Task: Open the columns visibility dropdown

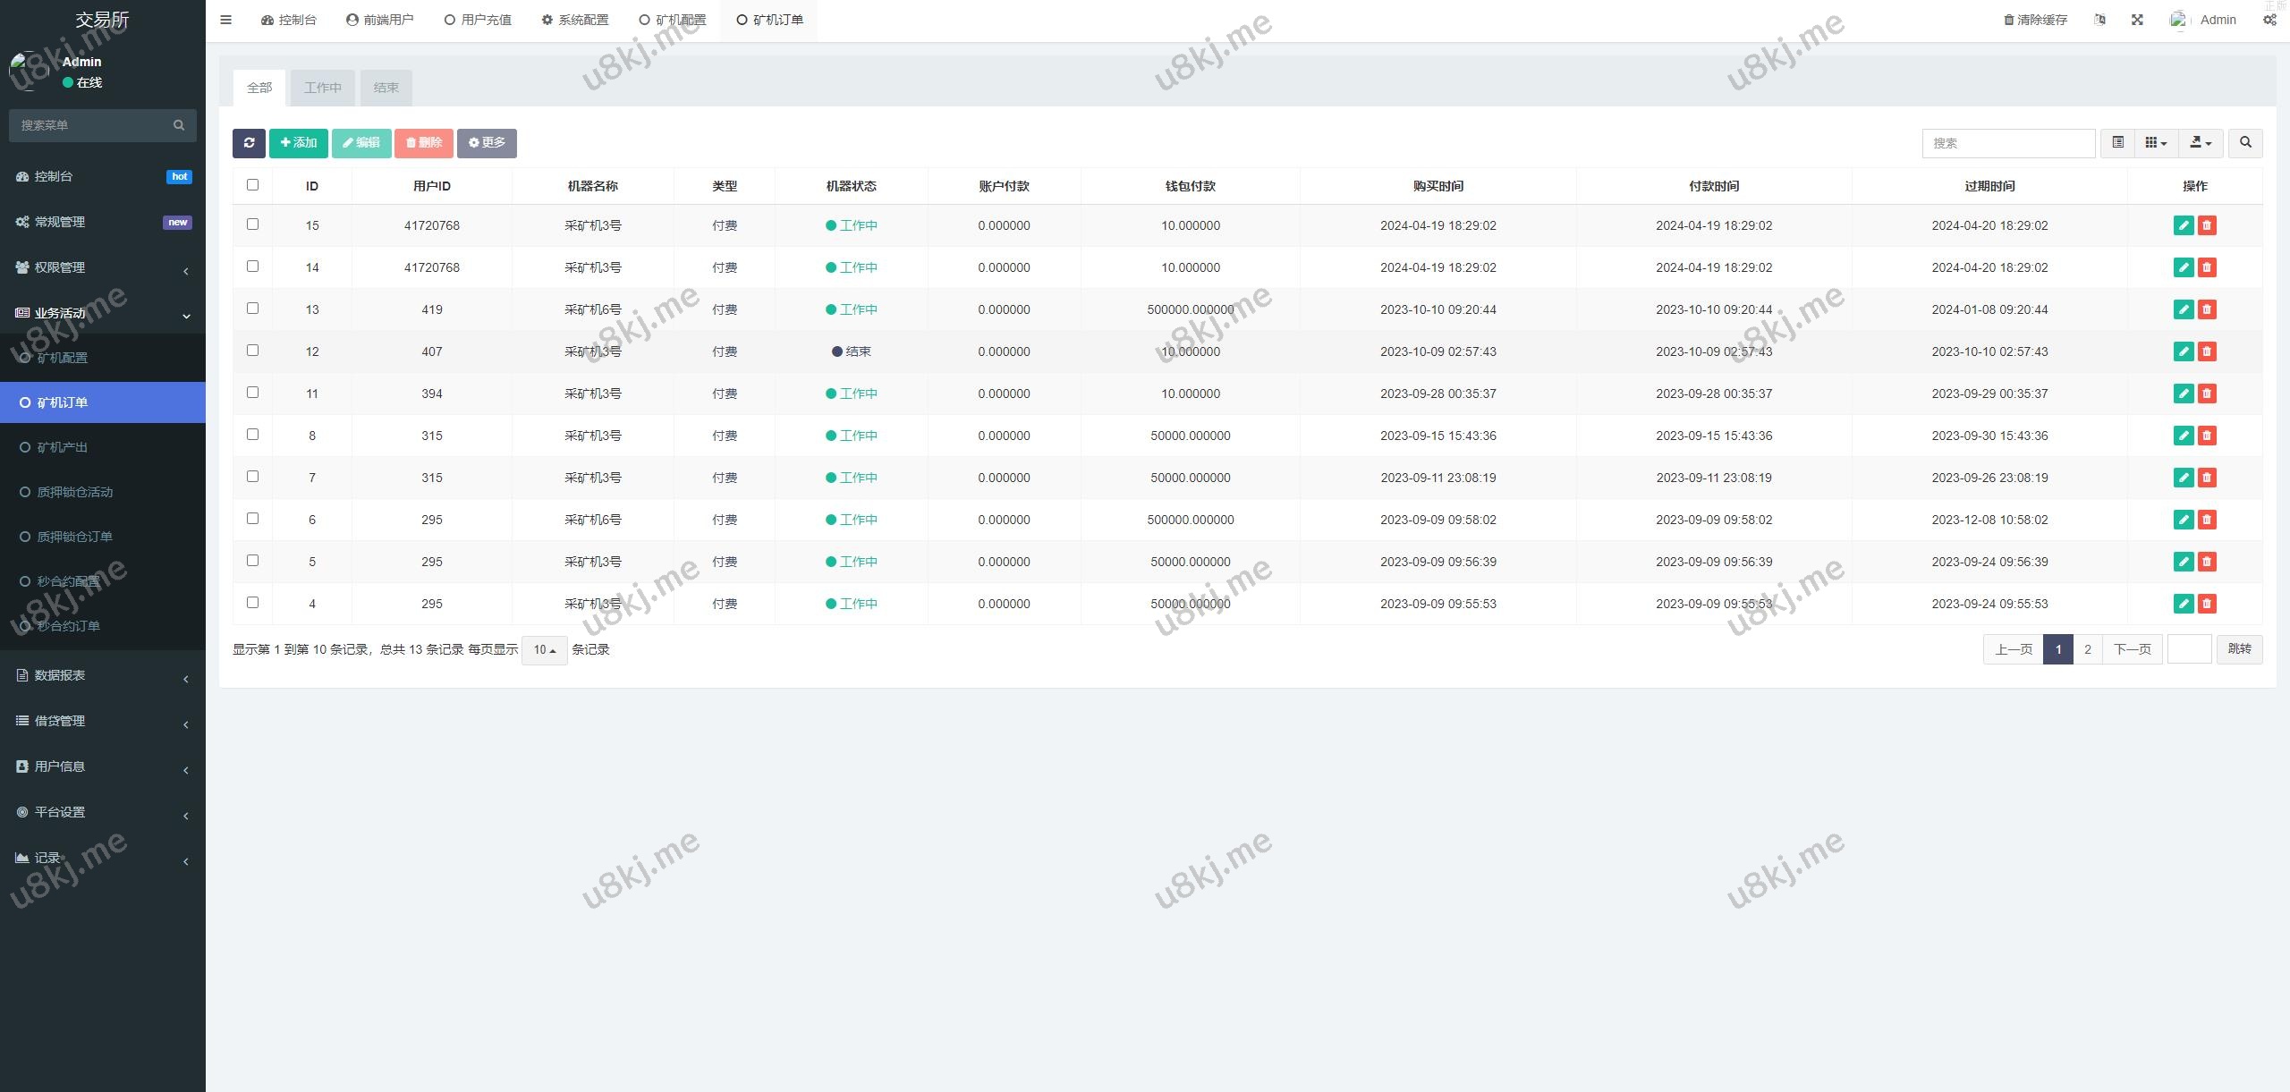Action: point(2156,143)
